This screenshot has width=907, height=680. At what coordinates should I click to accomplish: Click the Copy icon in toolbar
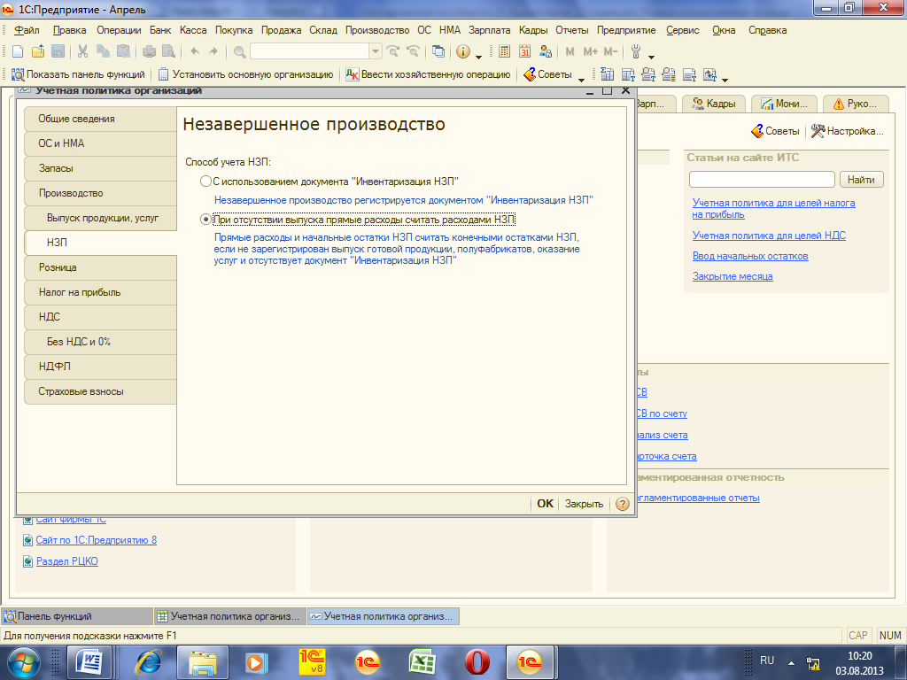[x=103, y=51]
